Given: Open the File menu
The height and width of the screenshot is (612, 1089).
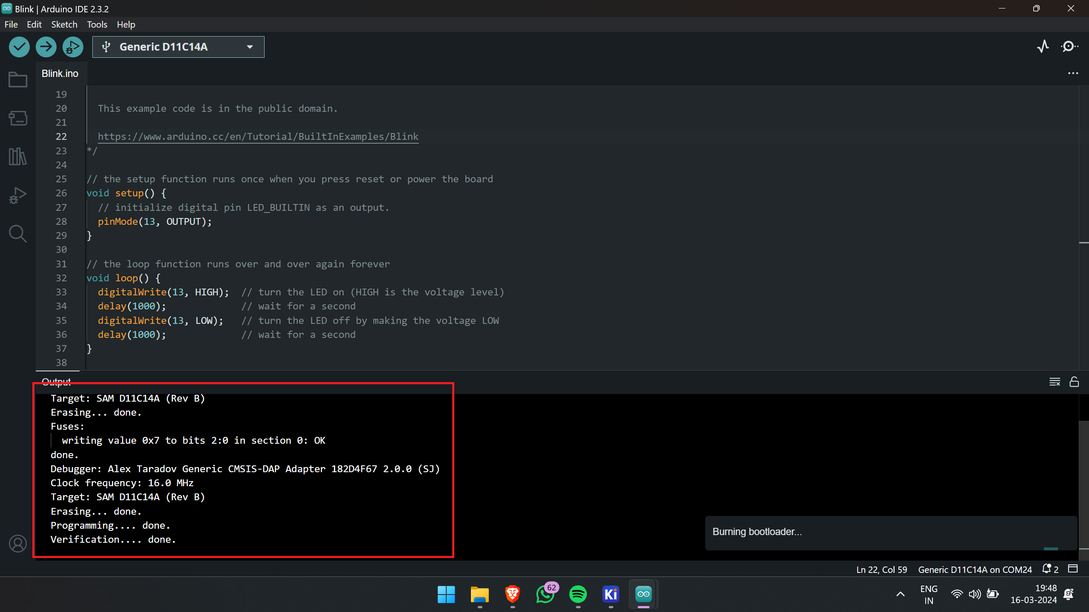Looking at the screenshot, I should (x=11, y=25).
